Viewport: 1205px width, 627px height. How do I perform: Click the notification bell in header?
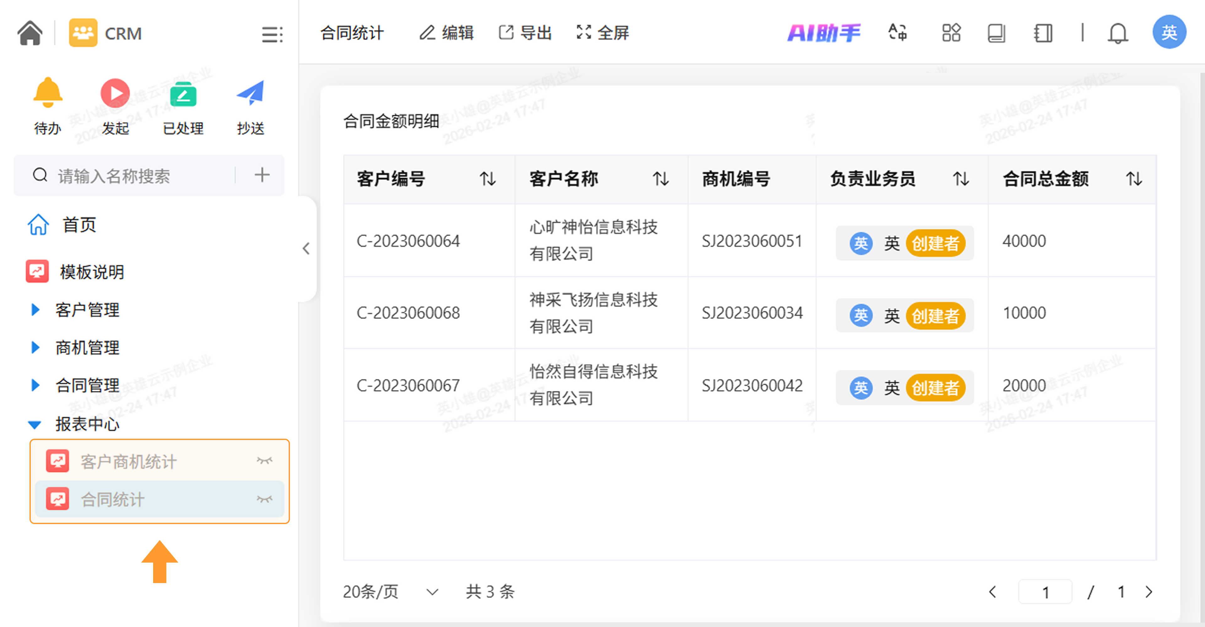(x=1117, y=33)
